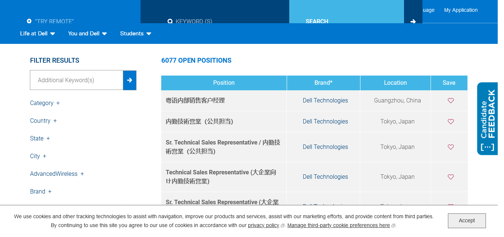Open the Candidate Feedback side tab
Image resolution: width=504 pixels, height=237 pixels.
[487, 119]
